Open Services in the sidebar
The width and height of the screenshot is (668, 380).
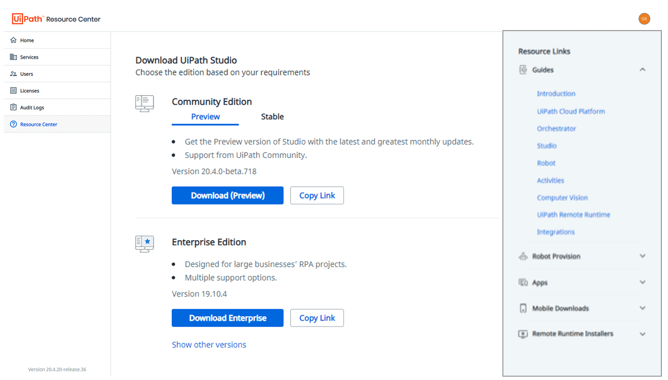tap(57, 57)
